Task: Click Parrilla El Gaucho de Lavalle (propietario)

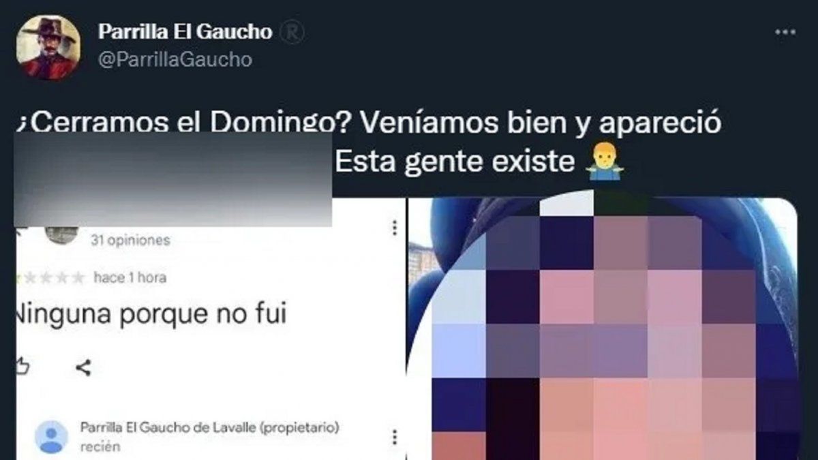Action: coord(210,428)
